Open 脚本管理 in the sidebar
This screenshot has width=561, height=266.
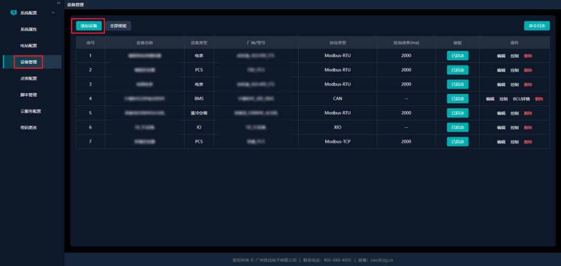pos(29,95)
